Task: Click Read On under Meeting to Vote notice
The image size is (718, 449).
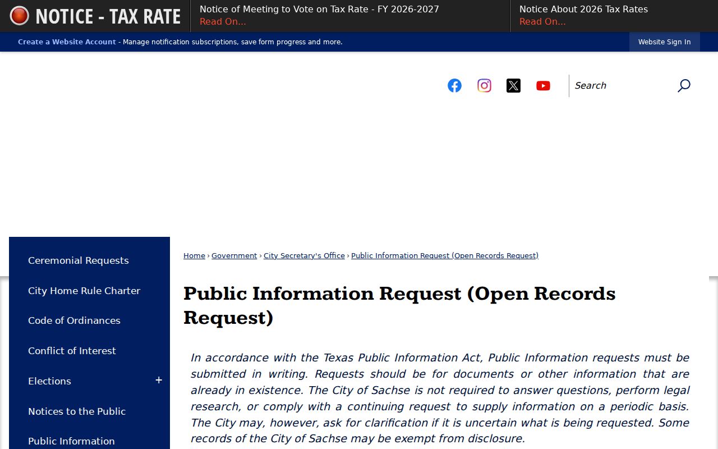Action: click(x=223, y=22)
